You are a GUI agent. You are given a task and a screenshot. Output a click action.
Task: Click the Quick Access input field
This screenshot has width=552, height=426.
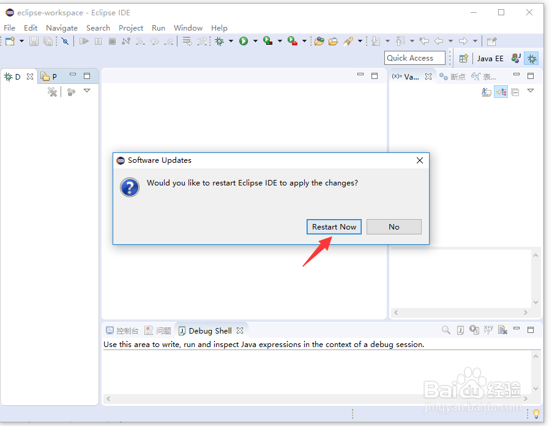[x=415, y=58]
